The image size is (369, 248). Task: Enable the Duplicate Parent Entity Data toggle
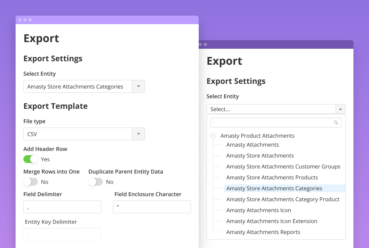(x=95, y=182)
